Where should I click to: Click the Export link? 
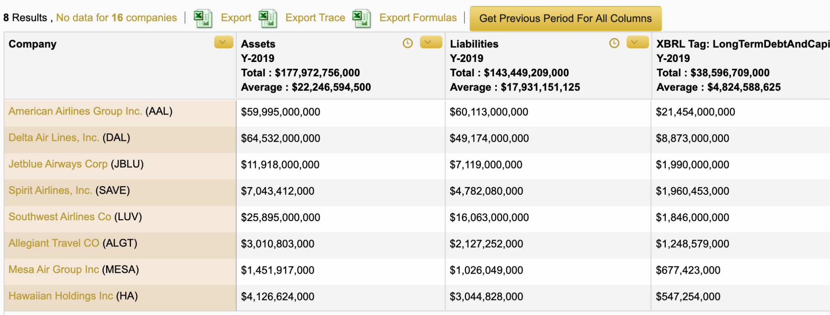click(x=236, y=18)
